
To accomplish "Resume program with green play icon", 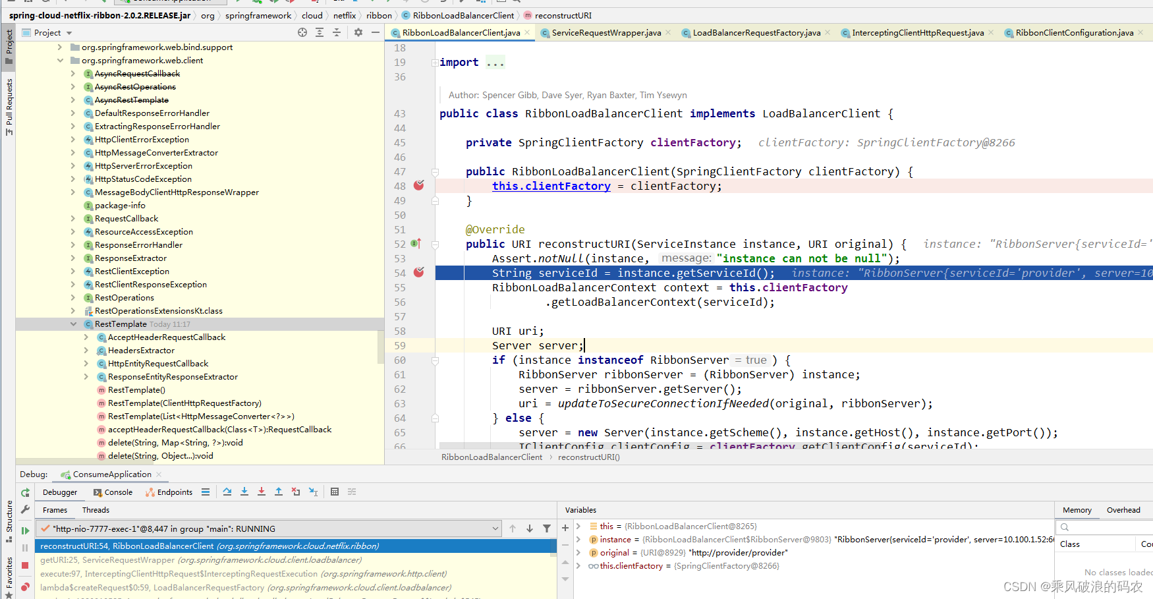I will click(x=25, y=530).
